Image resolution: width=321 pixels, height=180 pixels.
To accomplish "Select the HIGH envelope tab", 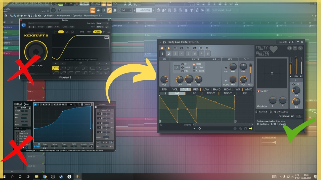I will [x=227, y=89].
